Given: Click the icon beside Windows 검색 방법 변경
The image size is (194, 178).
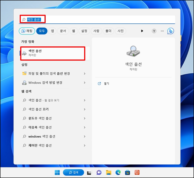Looking at the screenshot, I should point(24,82).
